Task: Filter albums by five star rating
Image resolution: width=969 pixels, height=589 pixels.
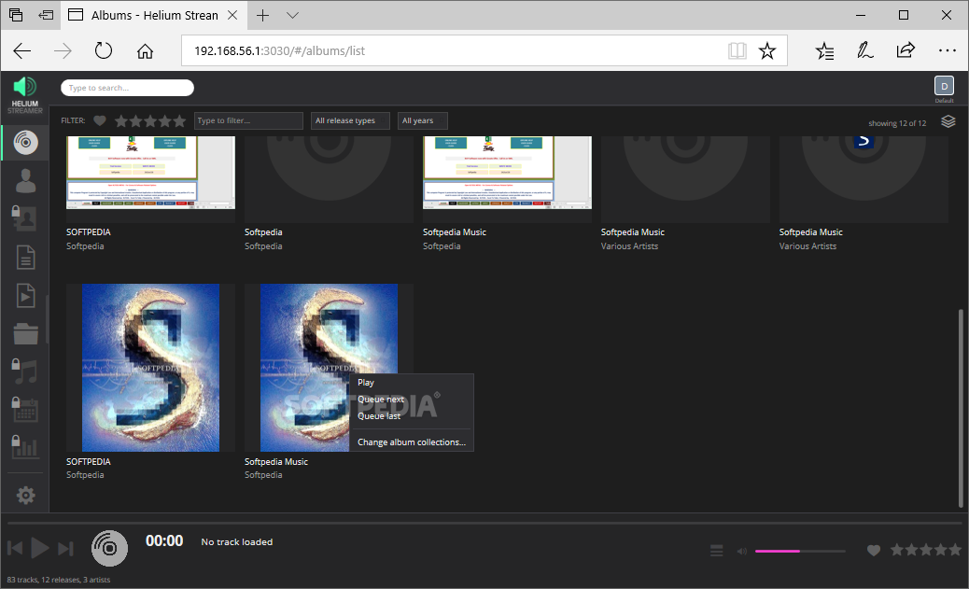Action: point(179,121)
